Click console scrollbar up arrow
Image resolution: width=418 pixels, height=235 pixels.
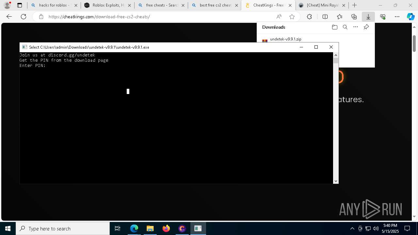click(336, 55)
